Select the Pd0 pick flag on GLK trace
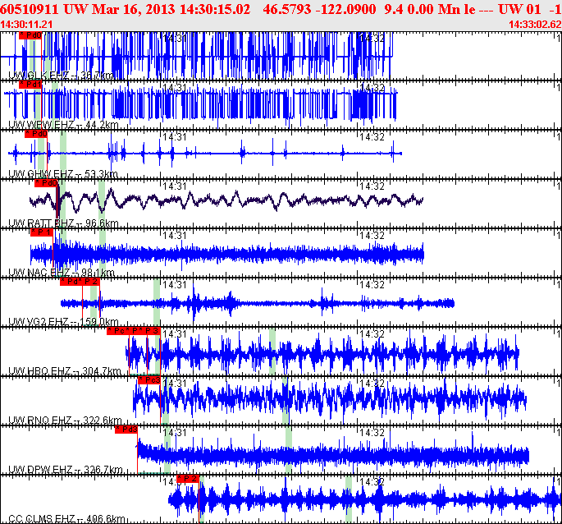The height and width of the screenshot is (524, 562). 30,35
